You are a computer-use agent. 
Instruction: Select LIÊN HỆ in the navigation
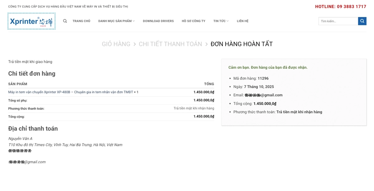click(242, 21)
